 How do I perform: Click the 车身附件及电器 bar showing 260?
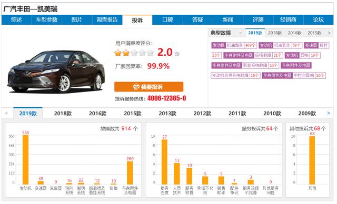click(130, 172)
